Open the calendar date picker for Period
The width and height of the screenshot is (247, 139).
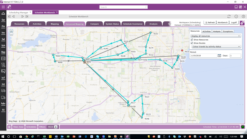click(219, 56)
